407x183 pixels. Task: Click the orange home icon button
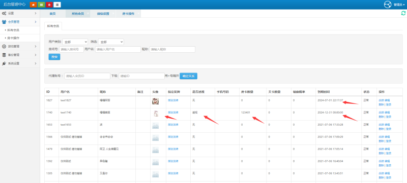coord(33,5)
